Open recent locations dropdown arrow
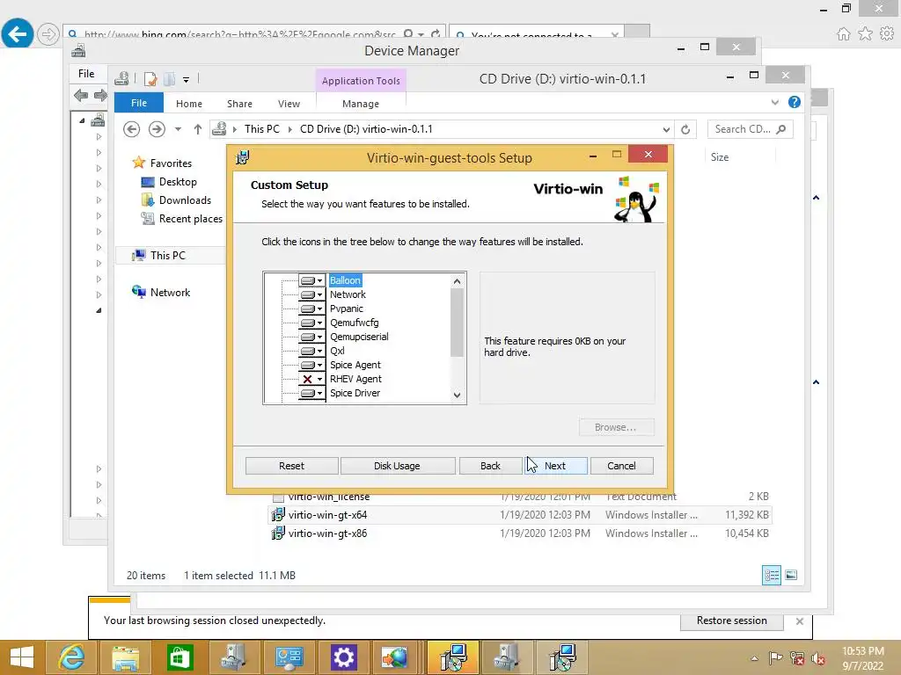Screen dimensions: 901x675 pos(178,129)
